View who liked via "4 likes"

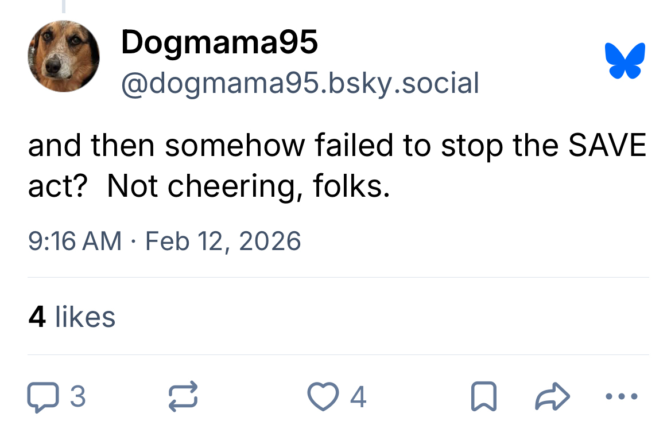coord(72,317)
